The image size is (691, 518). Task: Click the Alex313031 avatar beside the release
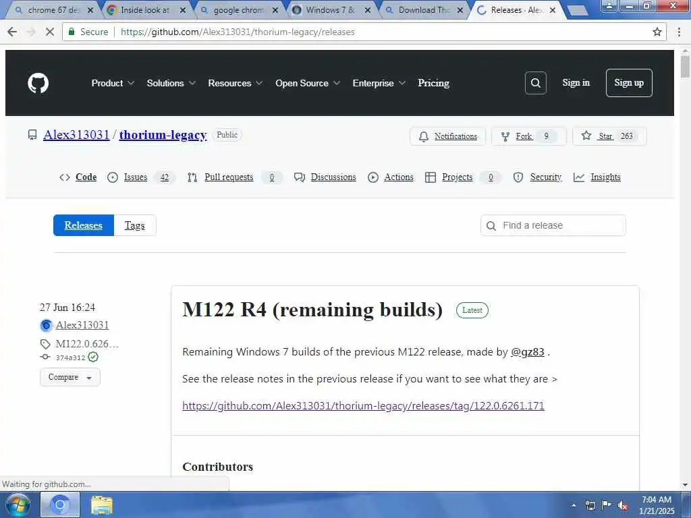46,326
